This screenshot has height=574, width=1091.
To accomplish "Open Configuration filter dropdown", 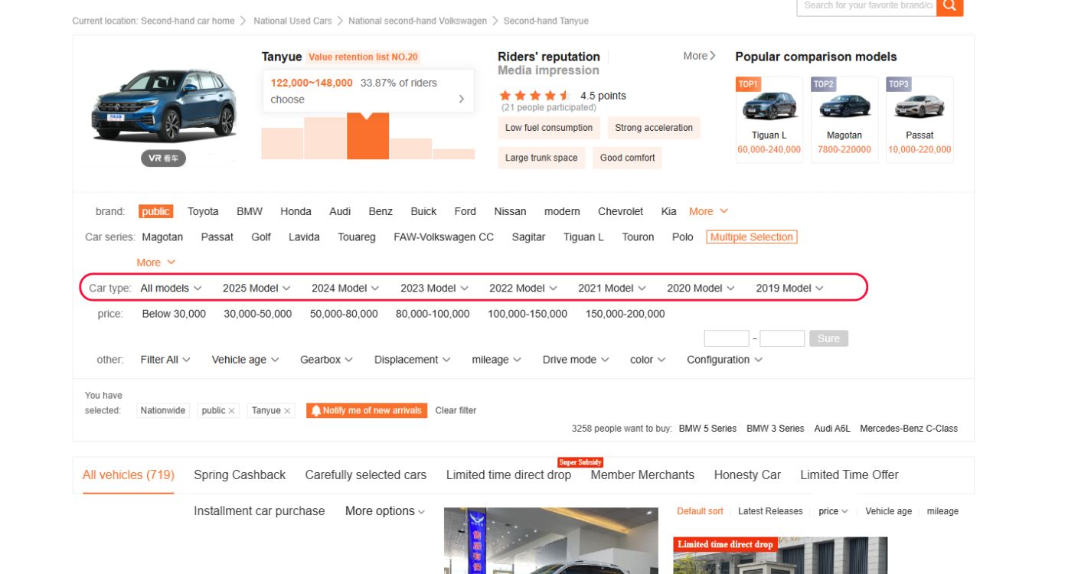I will pyautogui.click(x=724, y=360).
